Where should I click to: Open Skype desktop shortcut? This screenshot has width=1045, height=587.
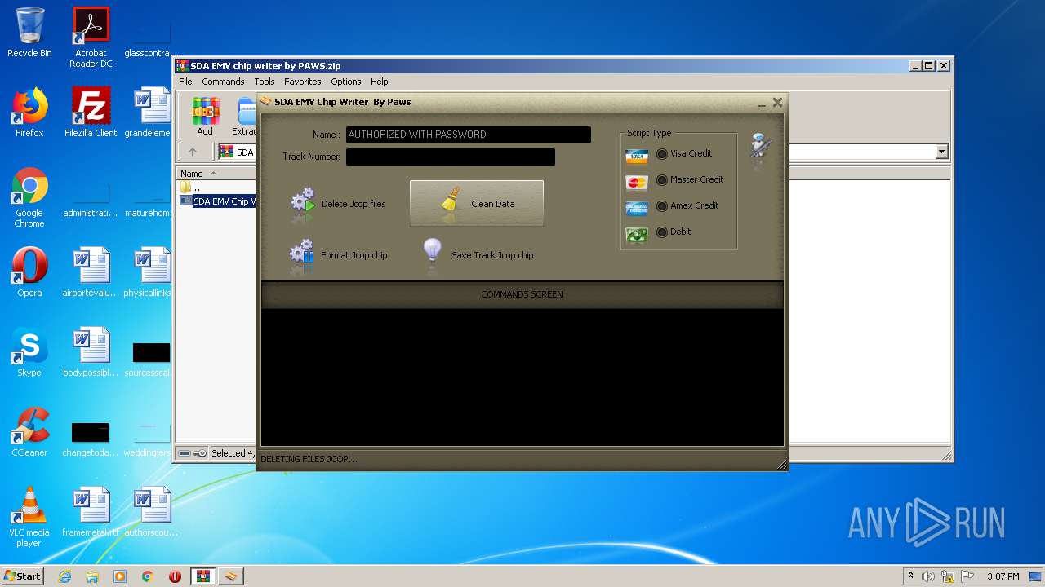(x=29, y=352)
